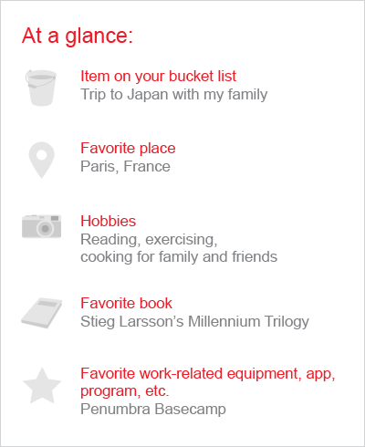Viewport: 365px width, 447px height.
Task: Click the word 'Japan' in bucket list answer
Action: coord(148,95)
